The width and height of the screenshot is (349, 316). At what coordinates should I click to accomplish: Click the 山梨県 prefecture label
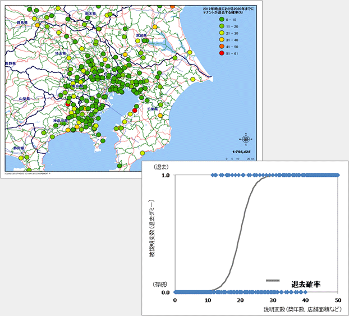(x=24, y=99)
